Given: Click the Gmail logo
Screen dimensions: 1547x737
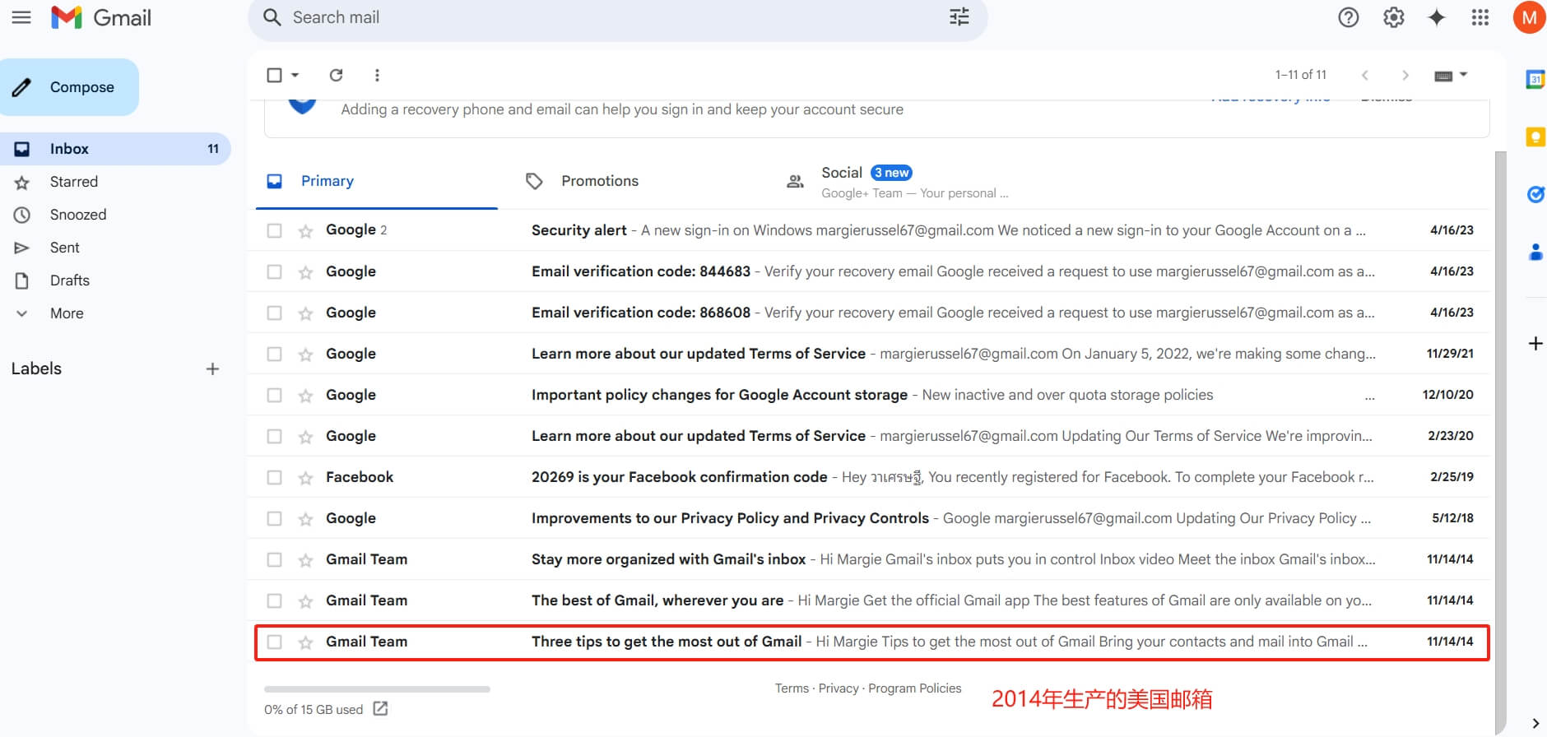Looking at the screenshot, I should pyautogui.click(x=101, y=17).
